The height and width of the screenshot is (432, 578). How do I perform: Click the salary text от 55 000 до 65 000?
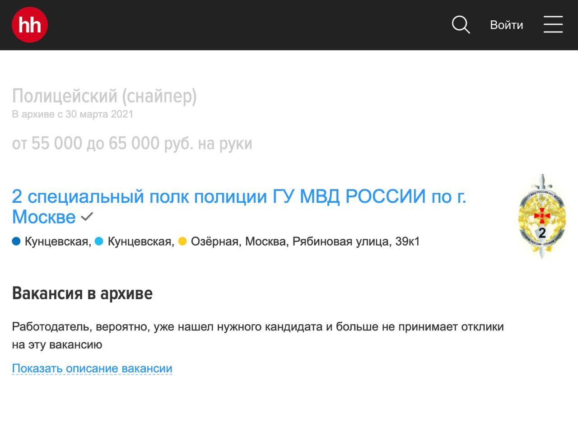point(86,144)
